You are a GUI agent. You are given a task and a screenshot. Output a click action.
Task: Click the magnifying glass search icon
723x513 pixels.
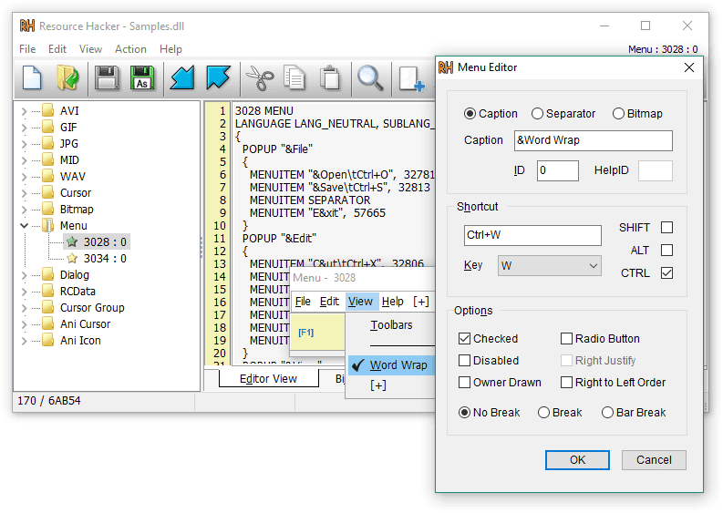370,78
